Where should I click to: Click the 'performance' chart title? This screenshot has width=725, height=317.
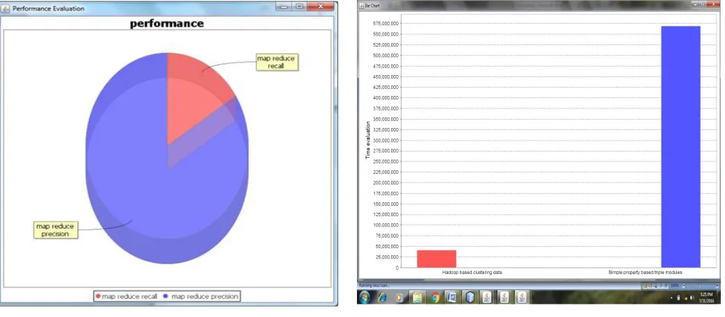coord(167,23)
